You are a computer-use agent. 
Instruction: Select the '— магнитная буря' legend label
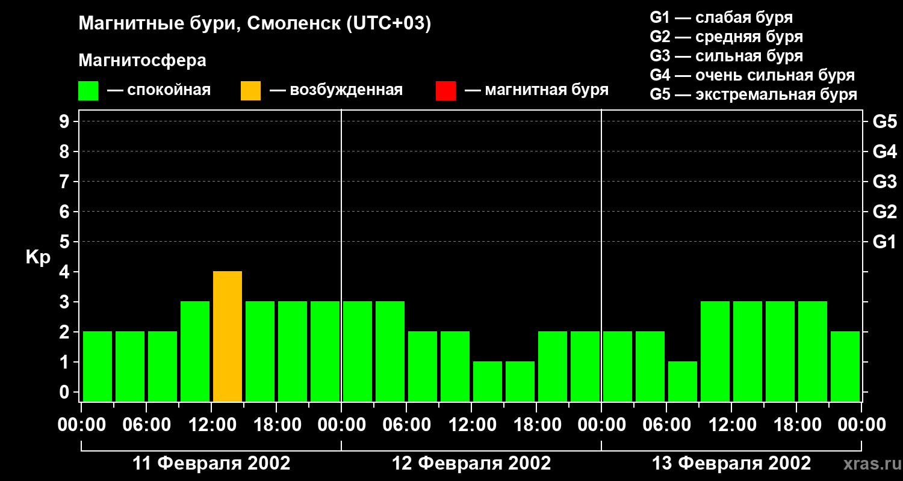536,90
